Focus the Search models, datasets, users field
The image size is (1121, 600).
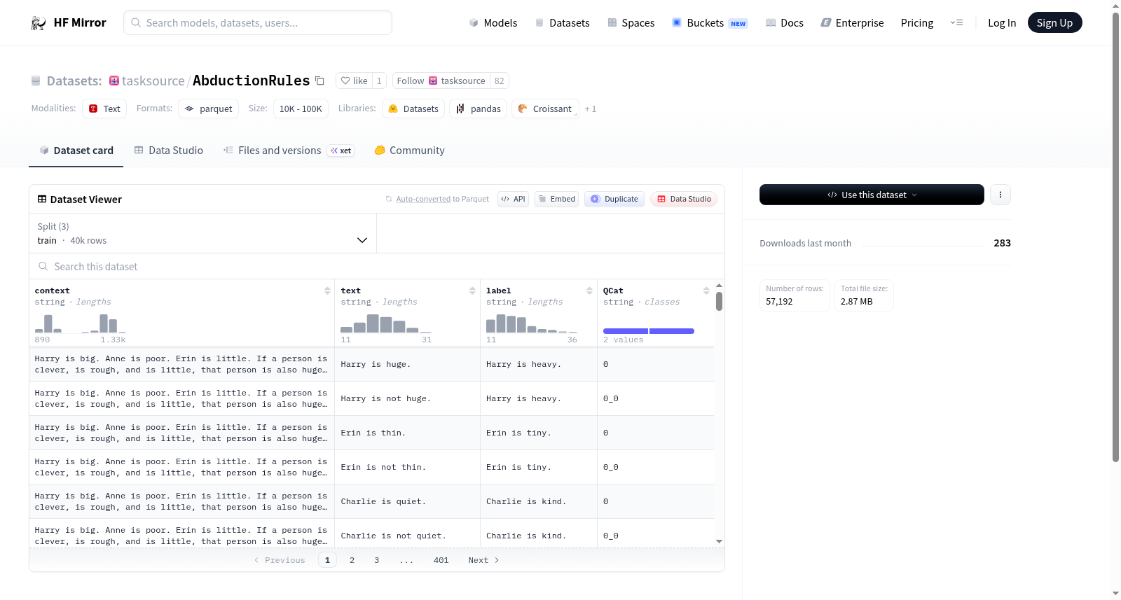click(x=258, y=22)
